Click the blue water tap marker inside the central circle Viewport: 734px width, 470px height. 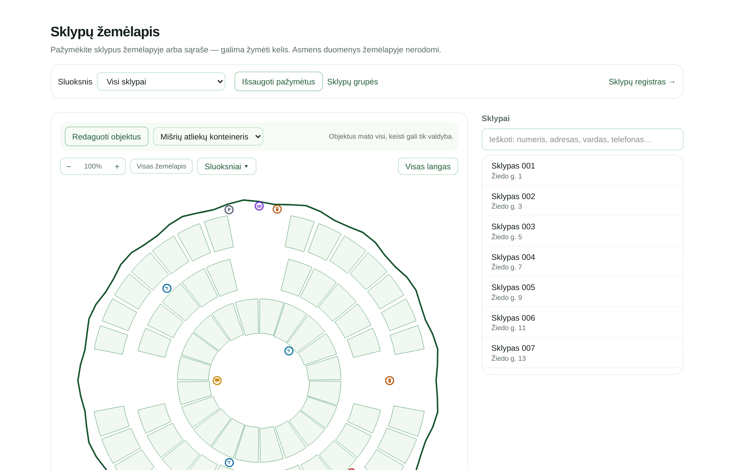coord(289,351)
